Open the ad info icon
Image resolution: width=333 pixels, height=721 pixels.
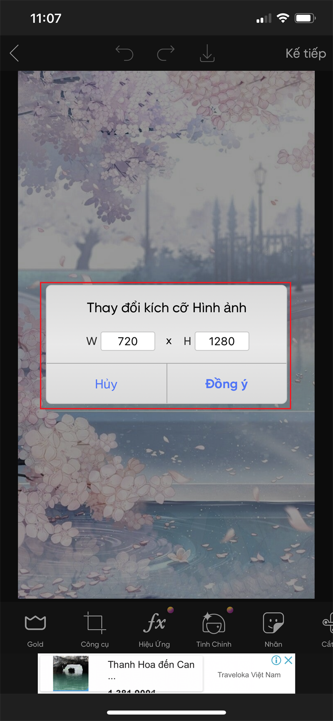(276, 660)
